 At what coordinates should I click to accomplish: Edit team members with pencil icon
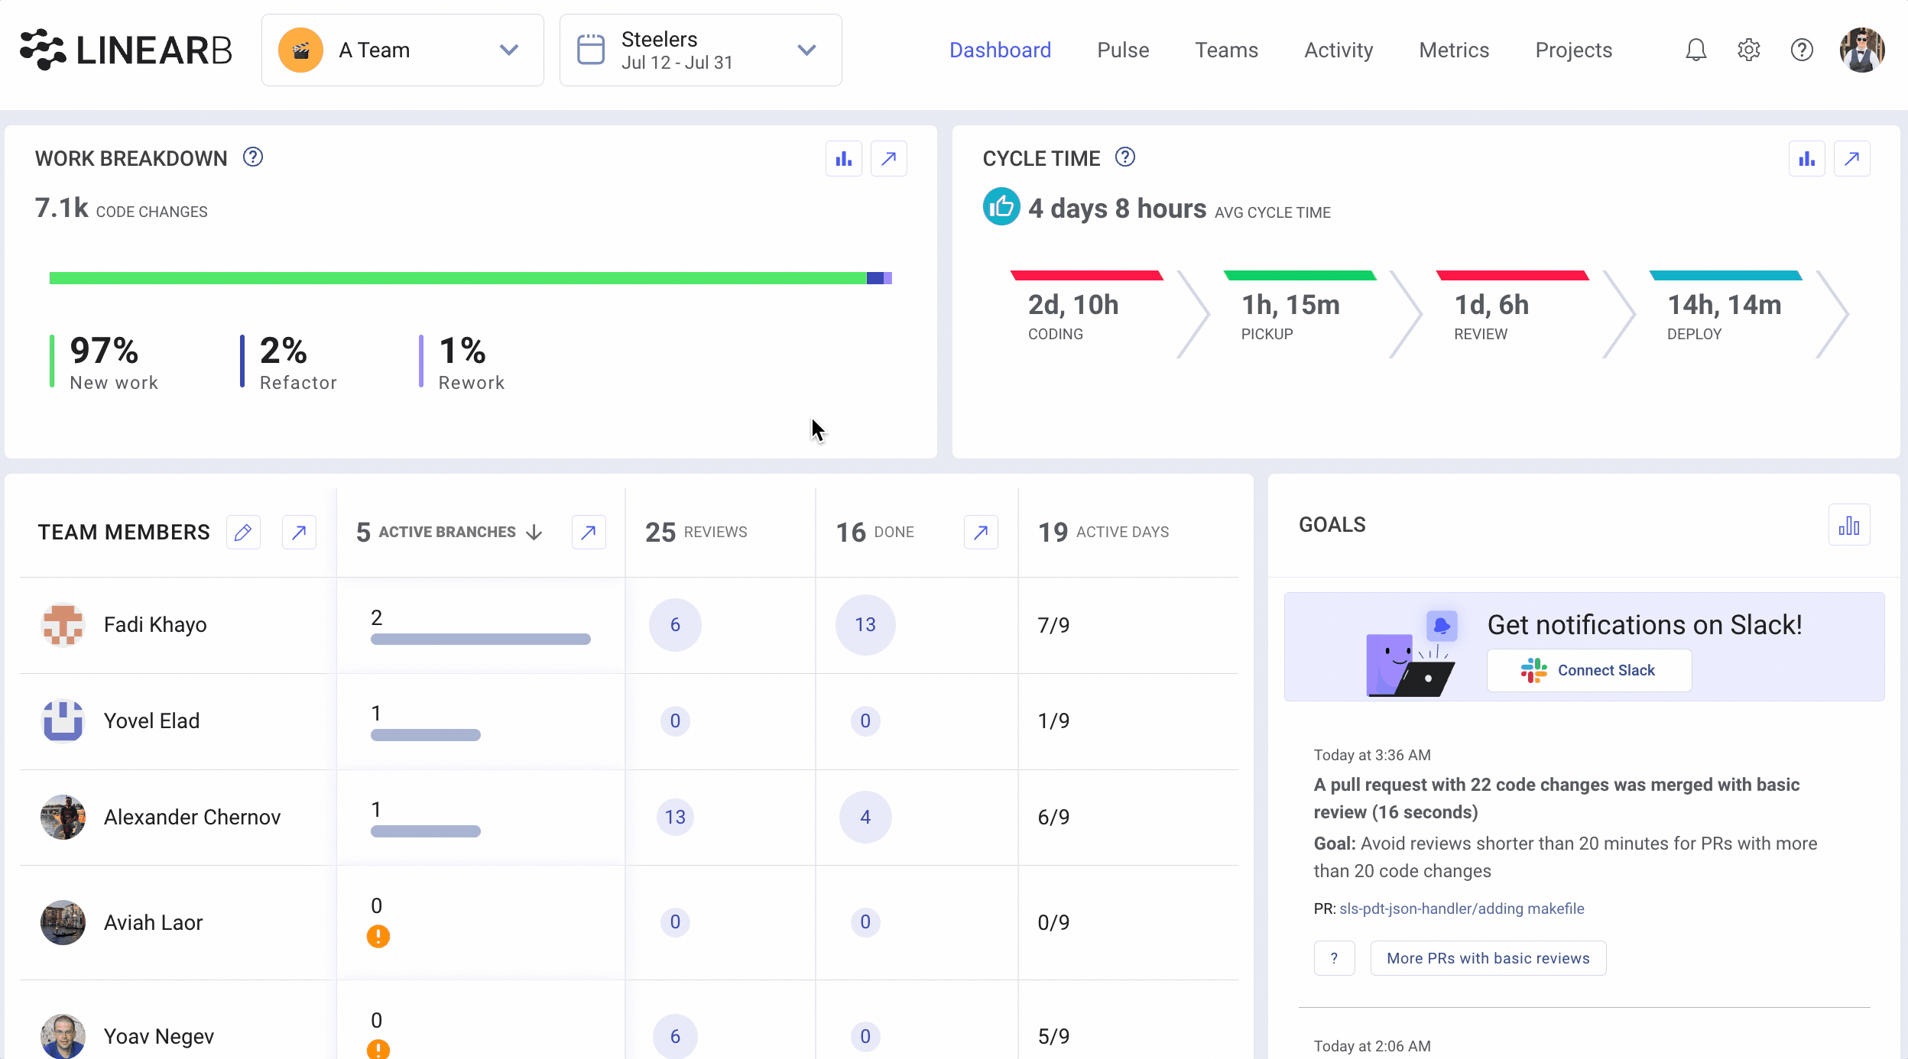[x=243, y=533]
